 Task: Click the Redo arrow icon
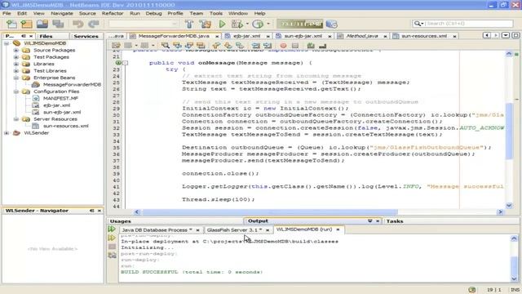coord(94,24)
